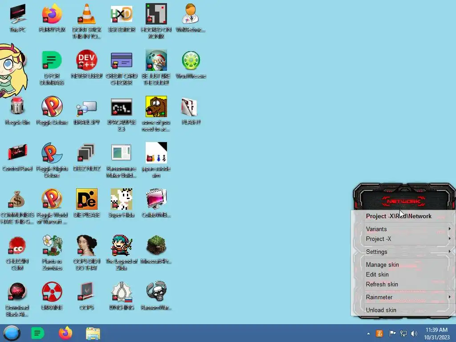Select the FURRY FUX Firefox shortcut
The width and height of the screenshot is (456, 342).
pos(52,18)
